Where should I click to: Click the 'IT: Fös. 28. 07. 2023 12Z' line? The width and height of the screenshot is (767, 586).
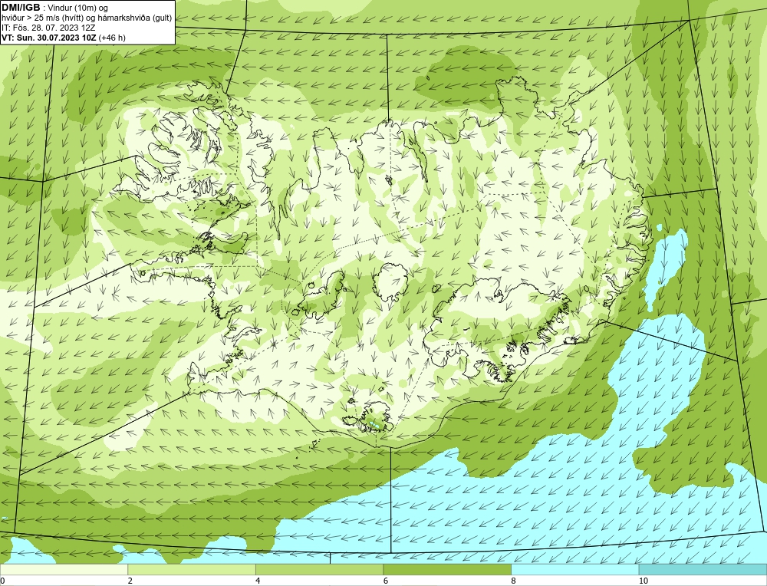(x=48, y=28)
